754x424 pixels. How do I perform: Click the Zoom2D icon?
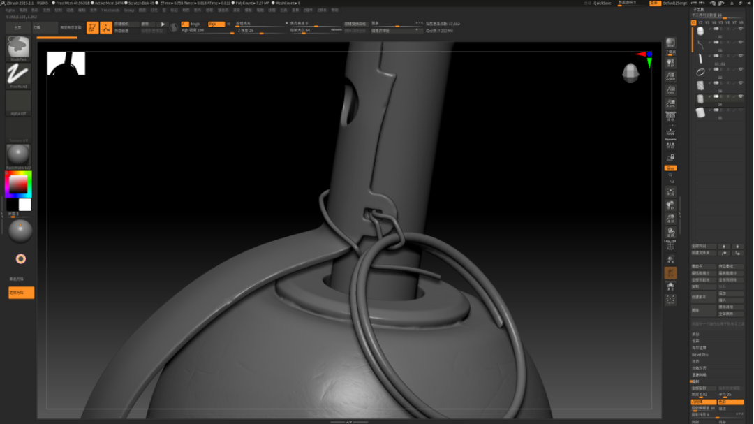[x=670, y=76]
